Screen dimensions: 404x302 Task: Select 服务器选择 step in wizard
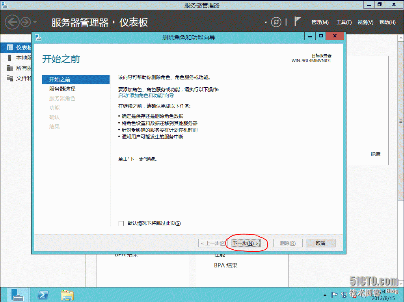coord(62,89)
